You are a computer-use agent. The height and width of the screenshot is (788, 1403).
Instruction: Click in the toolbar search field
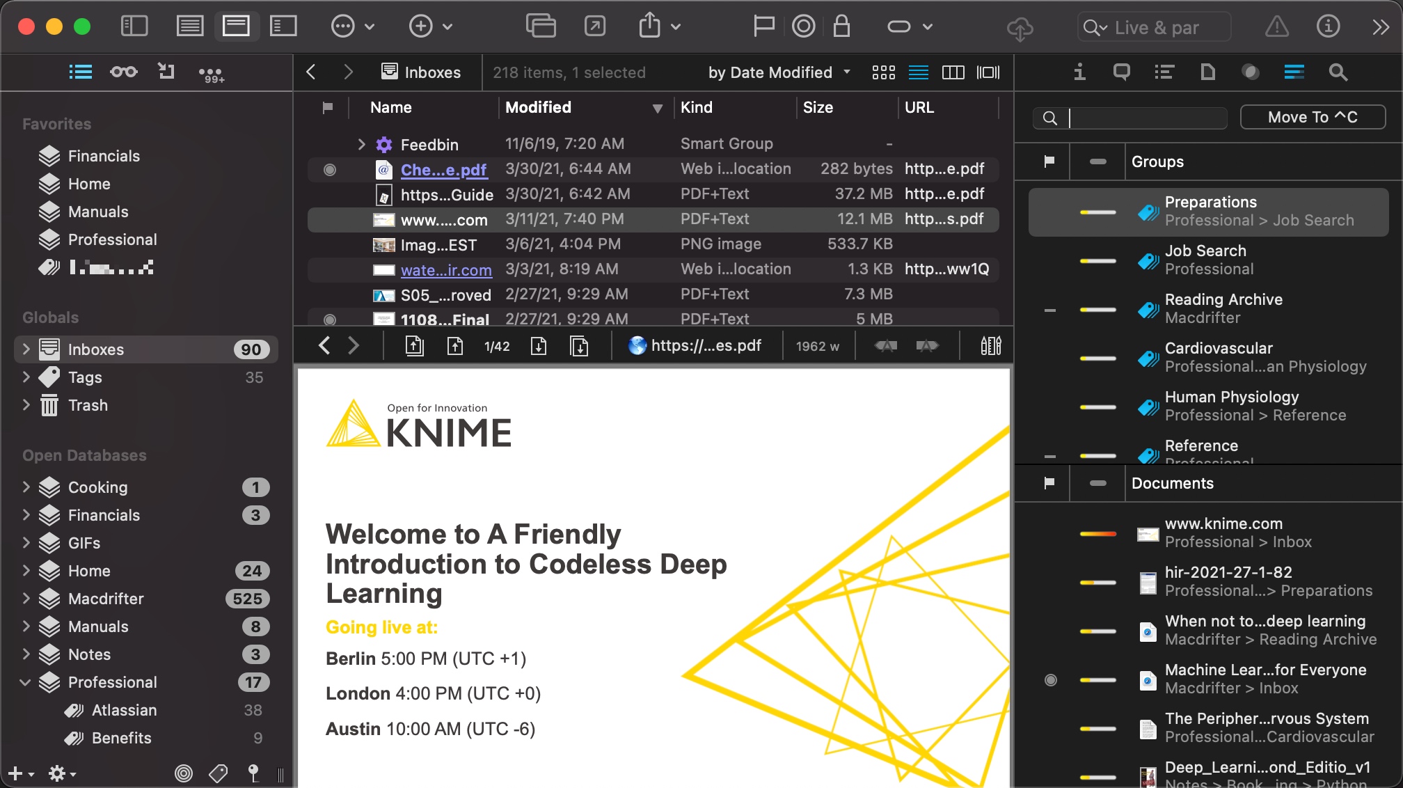(x=1155, y=27)
